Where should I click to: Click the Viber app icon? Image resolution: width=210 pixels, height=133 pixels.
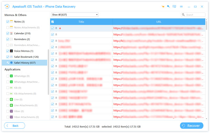(12, 111)
